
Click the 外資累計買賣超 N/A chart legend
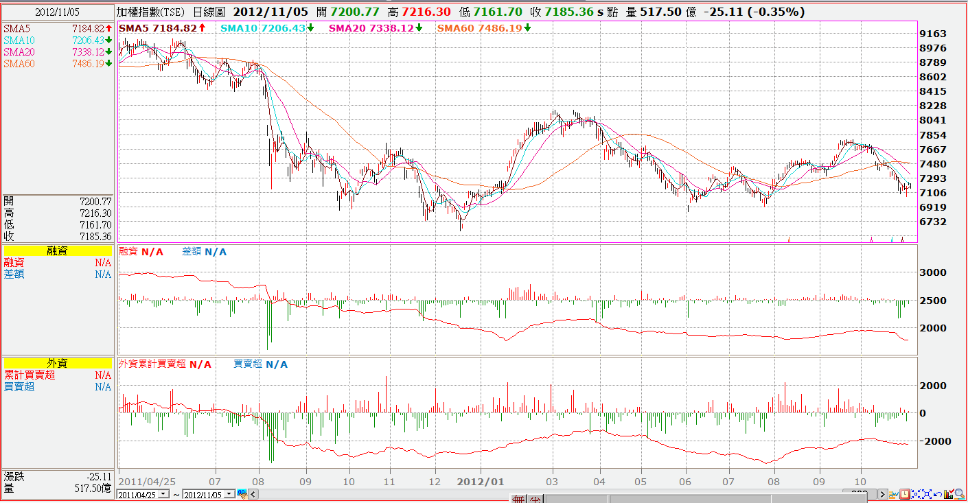[165, 364]
